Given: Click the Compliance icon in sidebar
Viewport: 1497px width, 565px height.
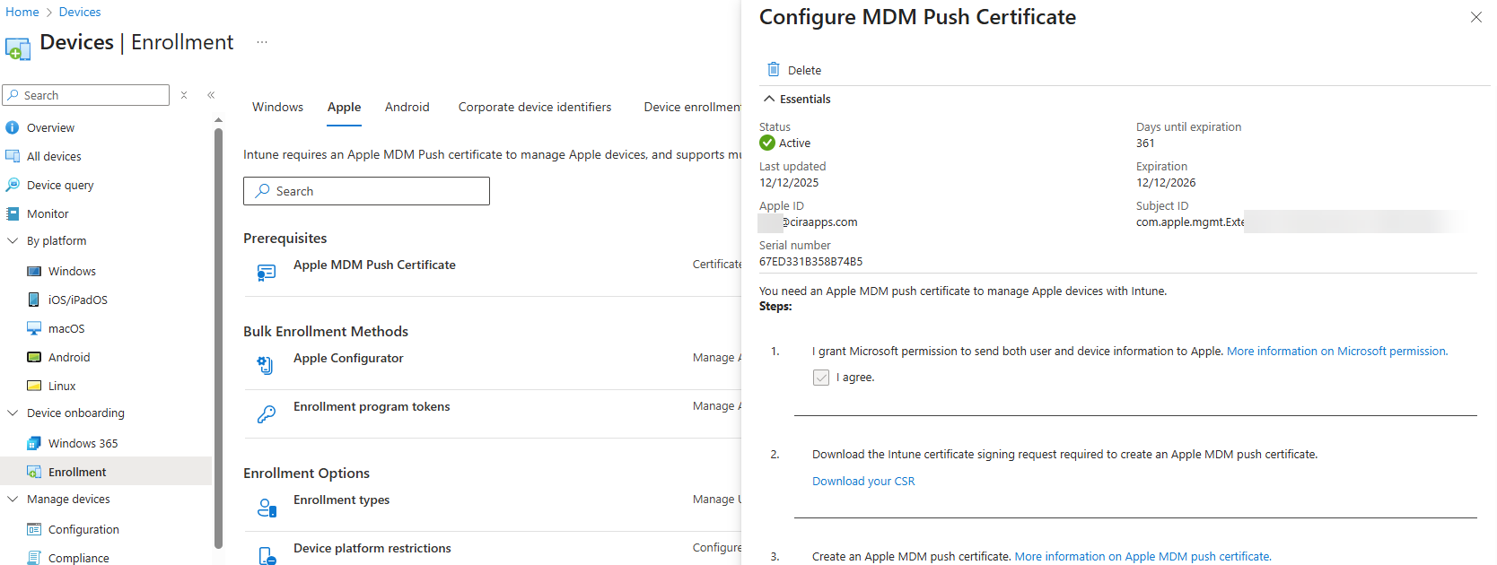Looking at the screenshot, I should [34, 558].
